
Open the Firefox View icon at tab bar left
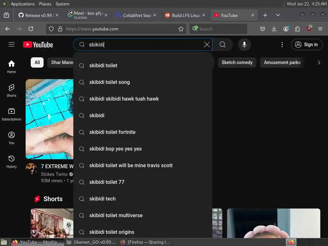(x=6, y=15)
